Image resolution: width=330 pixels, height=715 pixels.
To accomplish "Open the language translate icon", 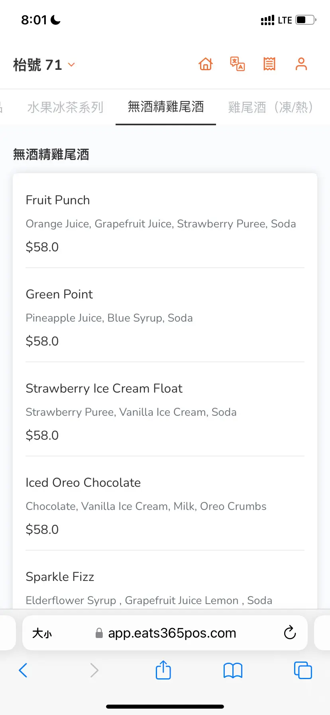I will 238,64.
